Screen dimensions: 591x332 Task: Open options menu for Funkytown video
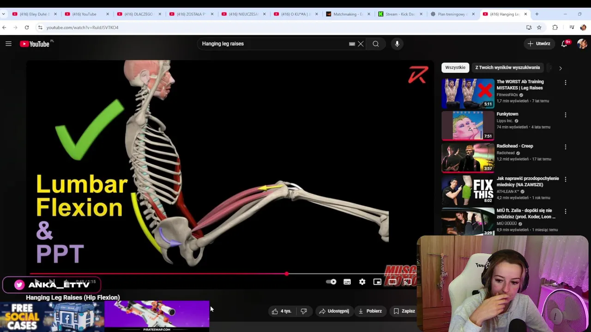pos(566,115)
